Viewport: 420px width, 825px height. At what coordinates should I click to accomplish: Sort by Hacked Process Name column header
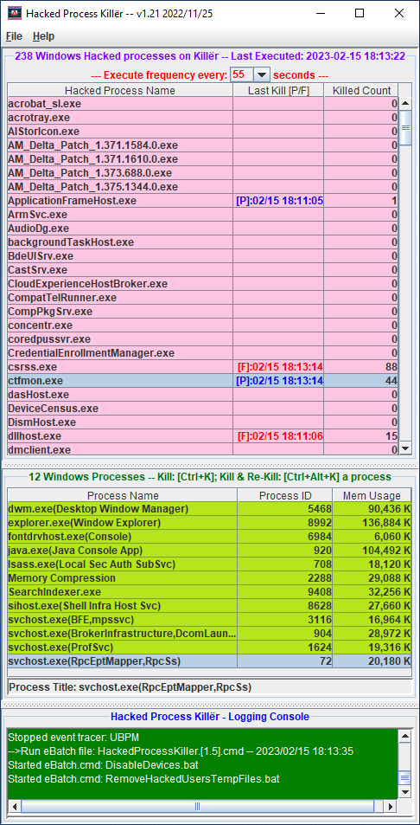point(120,91)
